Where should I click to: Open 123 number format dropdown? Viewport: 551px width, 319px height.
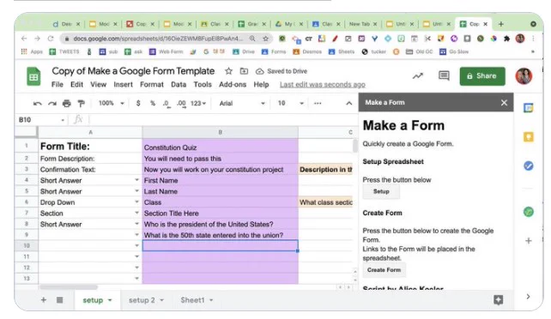point(198,103)
